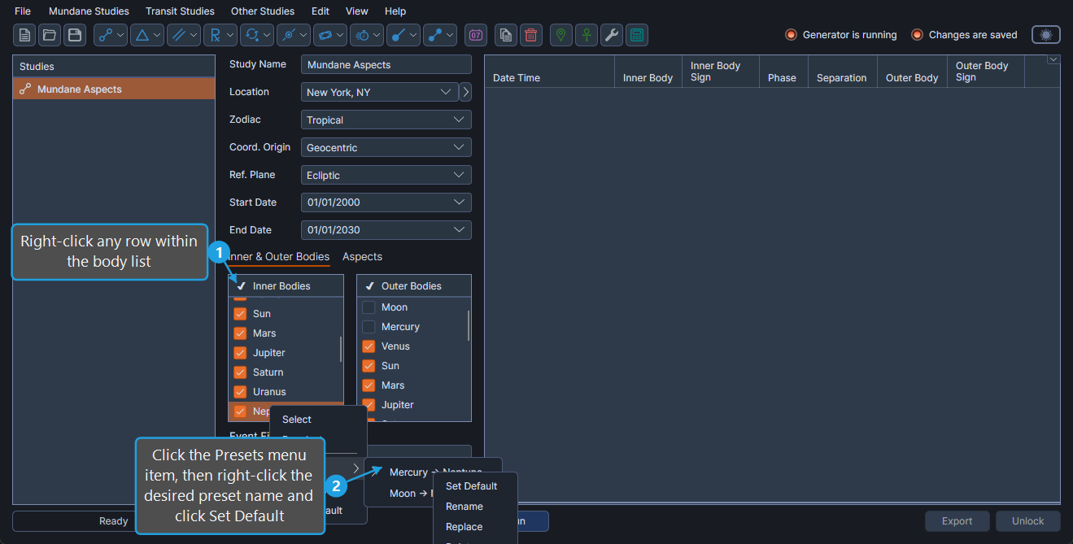Open the green calculator icon
The width and height of the screenshot is (1073, 544).
[x=637, y=35]
